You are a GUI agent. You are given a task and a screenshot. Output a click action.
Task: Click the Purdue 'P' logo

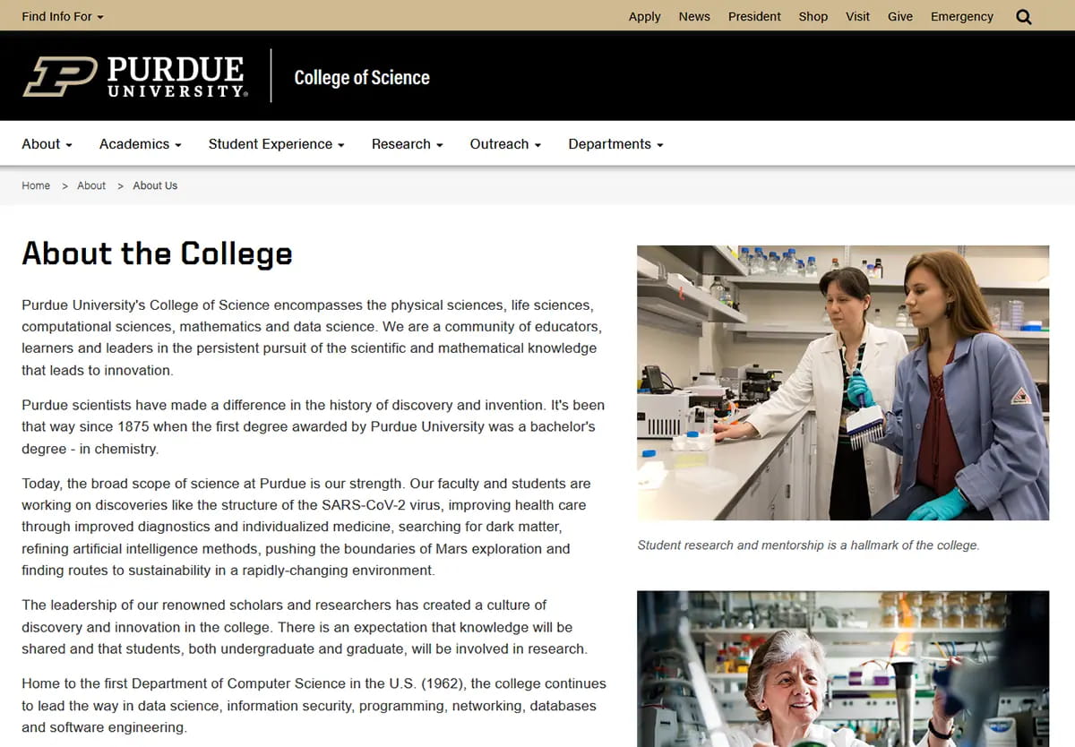60,73
